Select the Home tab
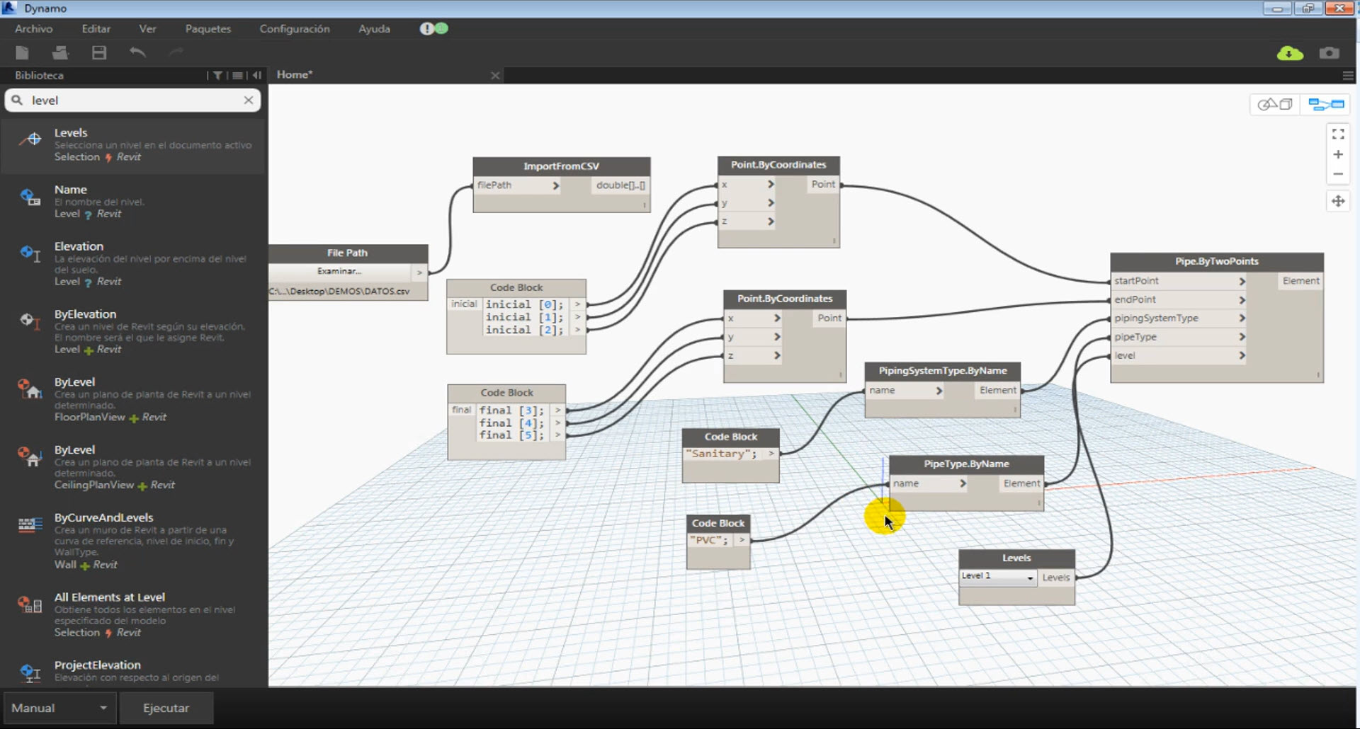The height and width of the screenshot is (729, 1360). tap(294, 74)
